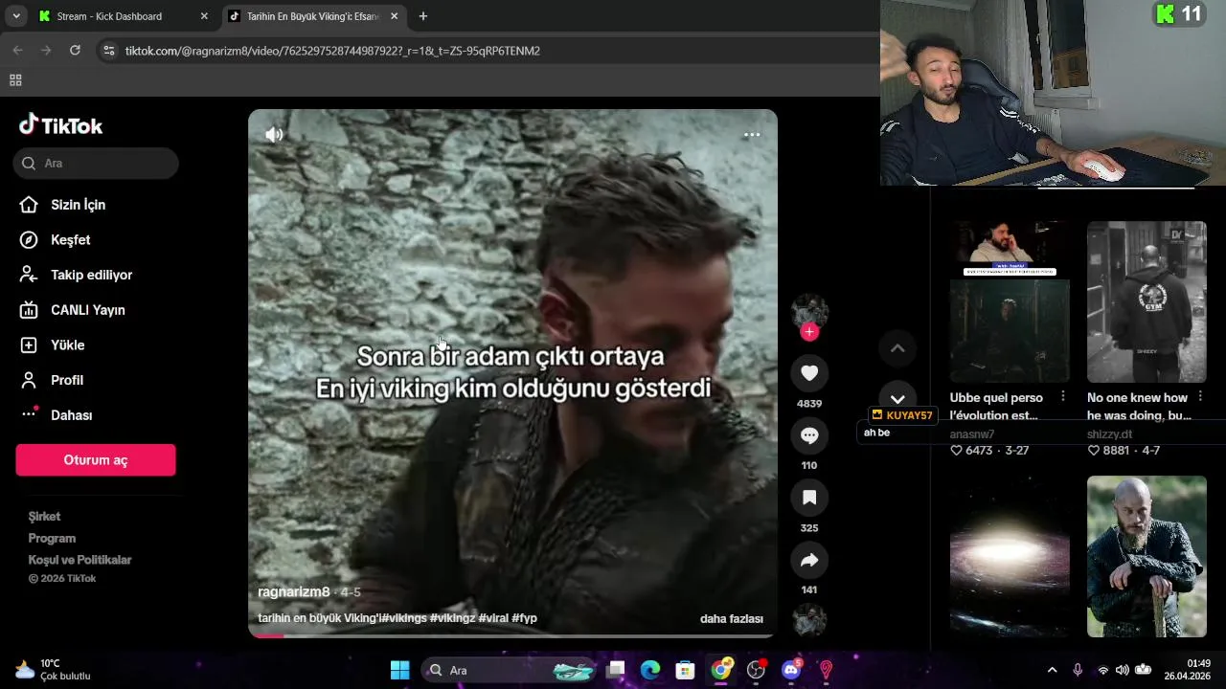Open Keşfet page
Image resolution: width=1226 pixels, height=689 pixels.
click(x=70, y=240)
